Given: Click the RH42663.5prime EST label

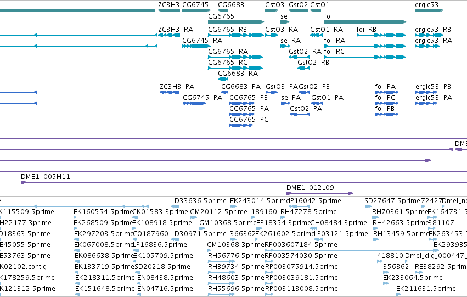Looking at the screenshot, I should [x=400, y=223].
